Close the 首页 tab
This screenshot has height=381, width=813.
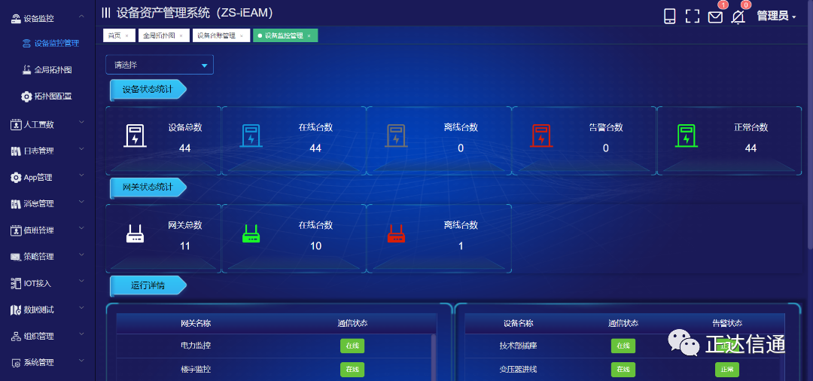point(126,36)
